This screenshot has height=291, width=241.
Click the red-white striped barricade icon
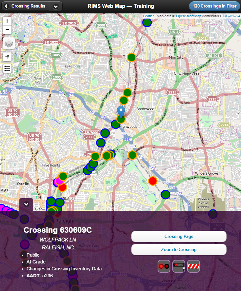193,266
